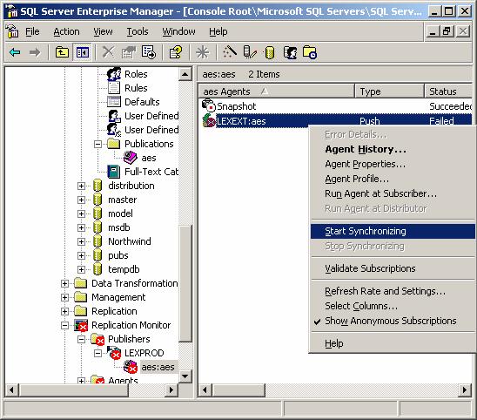
Task: Select the model database tree item
Action: tap(120, 213)
